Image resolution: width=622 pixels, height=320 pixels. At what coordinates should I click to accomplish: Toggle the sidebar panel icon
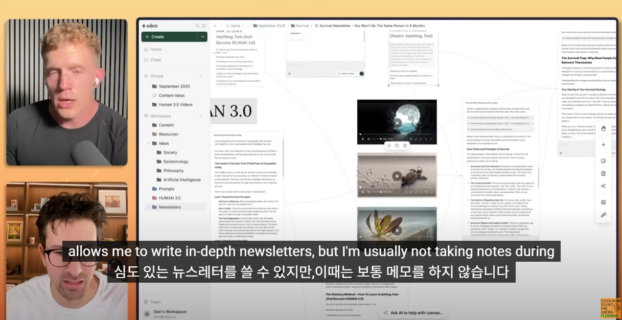click(x=204, y=26)
